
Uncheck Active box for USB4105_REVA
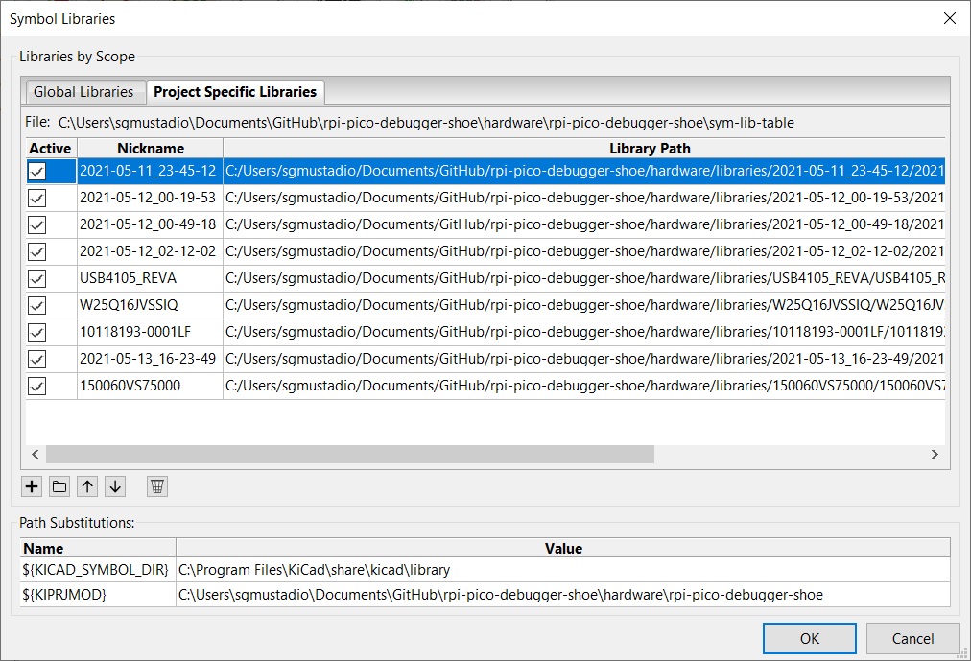(37, 278)
